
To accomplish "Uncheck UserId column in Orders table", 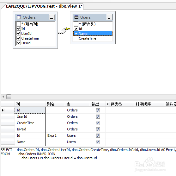I will pyautogui.click(x=19, y=34).
